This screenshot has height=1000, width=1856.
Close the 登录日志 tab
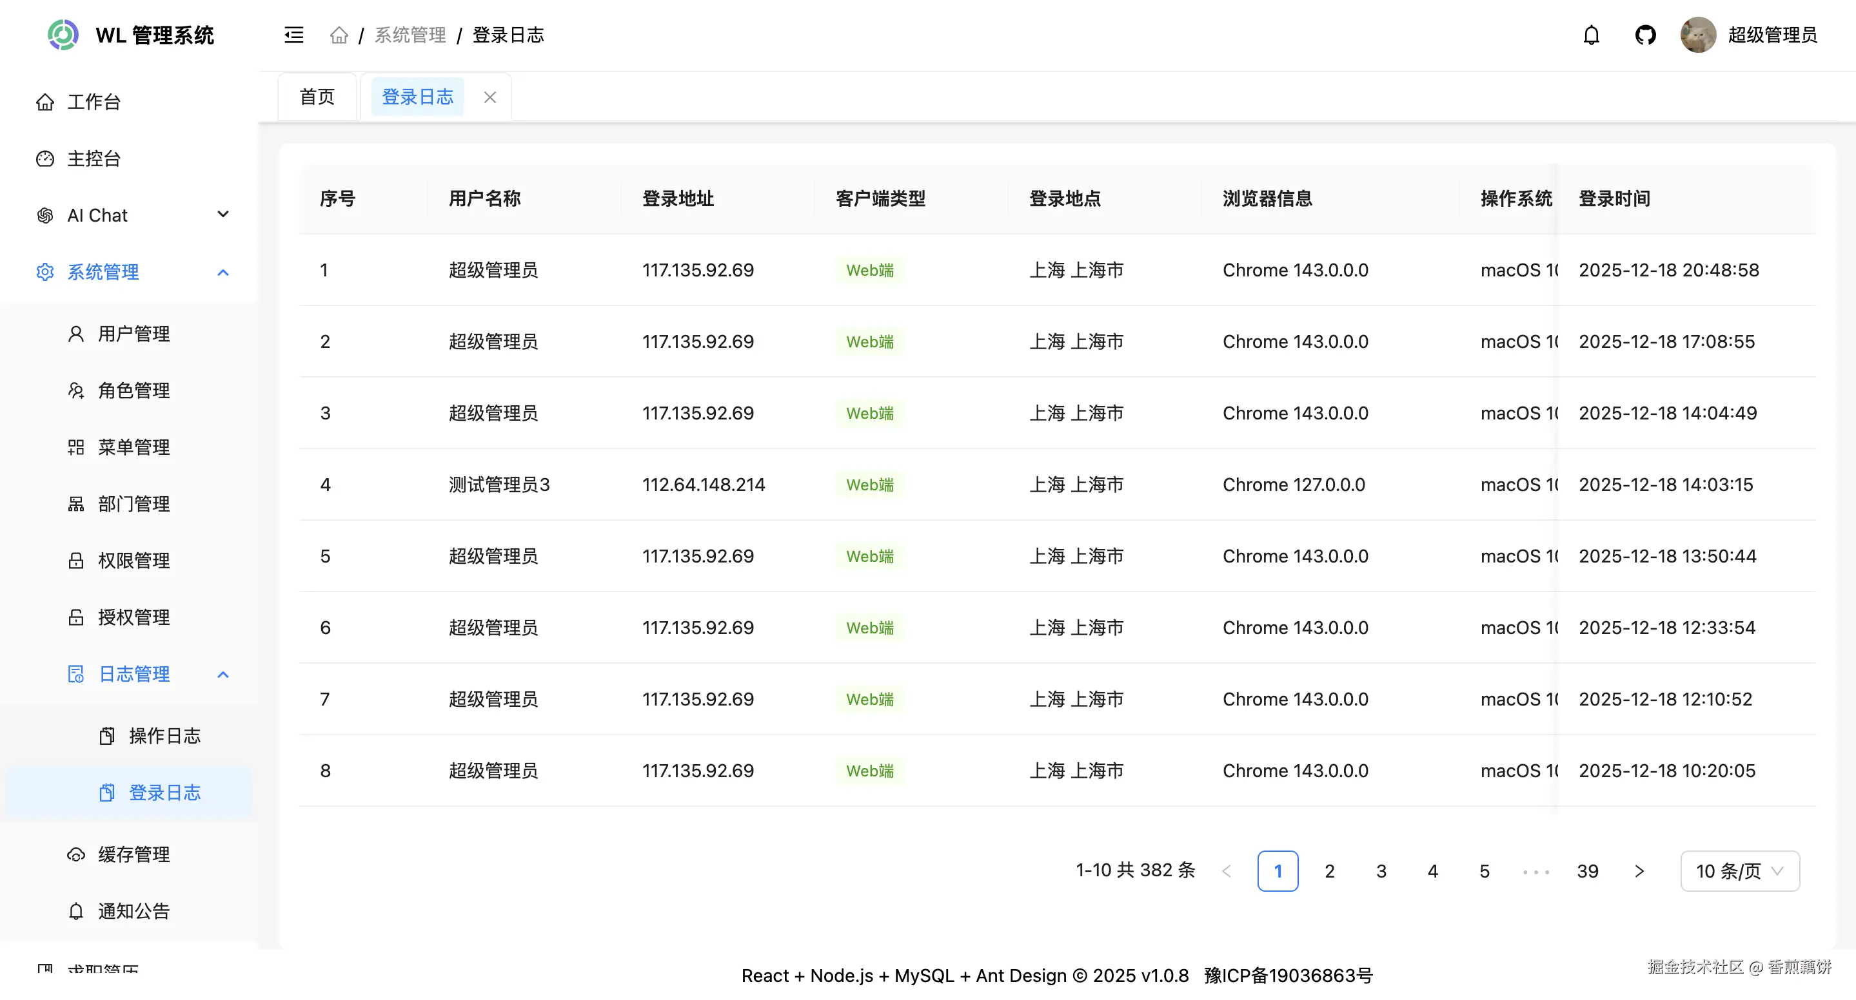[x=490, y=97]
